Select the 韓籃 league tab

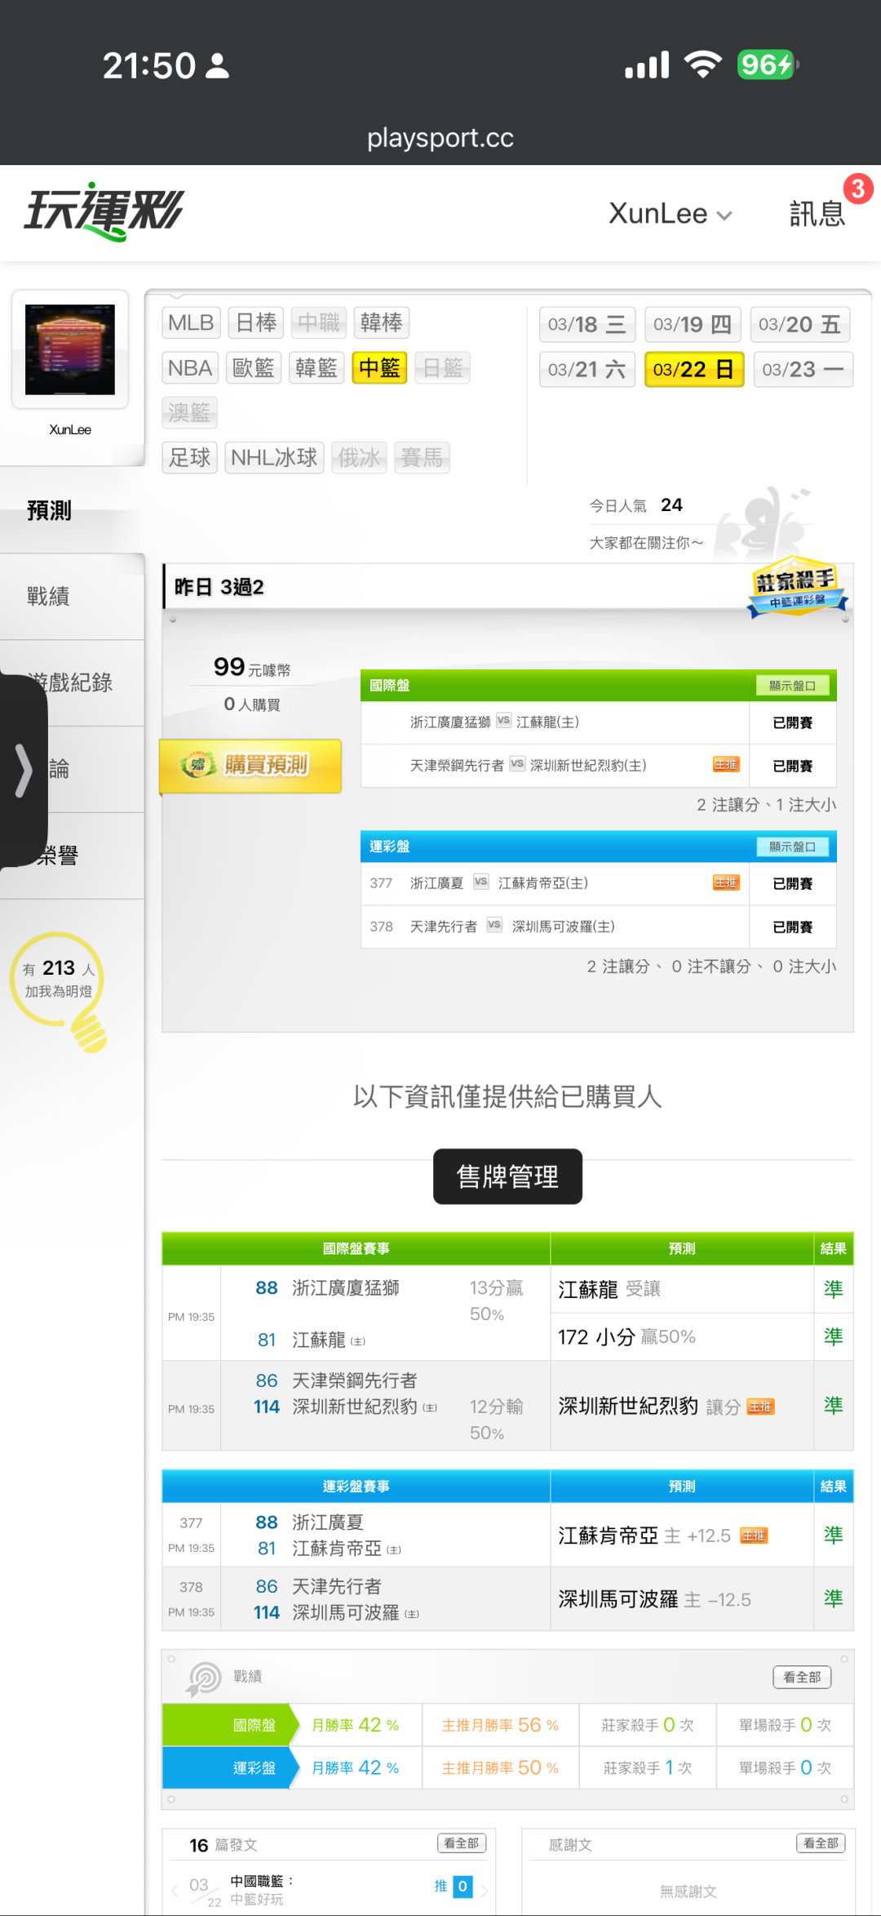point(317,368)
